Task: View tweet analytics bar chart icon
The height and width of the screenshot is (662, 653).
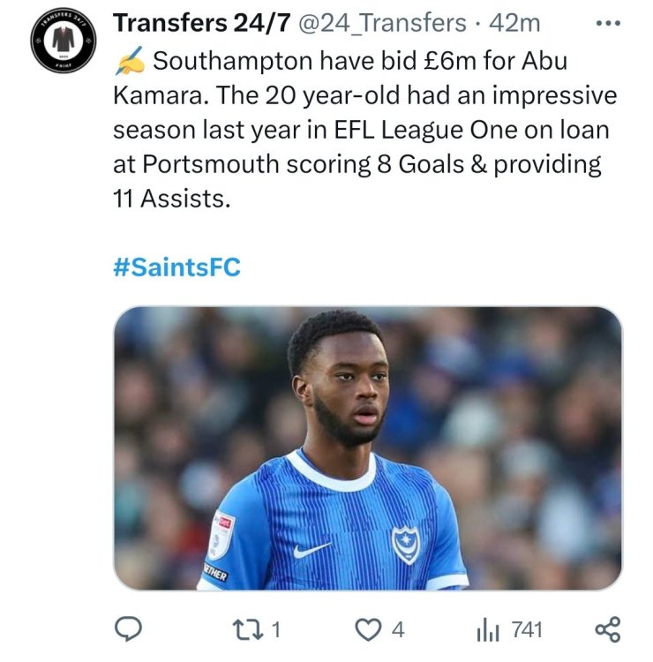Action: pos(488,629)
